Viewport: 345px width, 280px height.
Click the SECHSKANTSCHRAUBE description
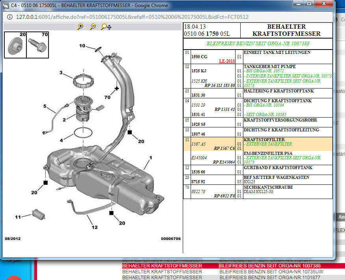tap(269, 187)
